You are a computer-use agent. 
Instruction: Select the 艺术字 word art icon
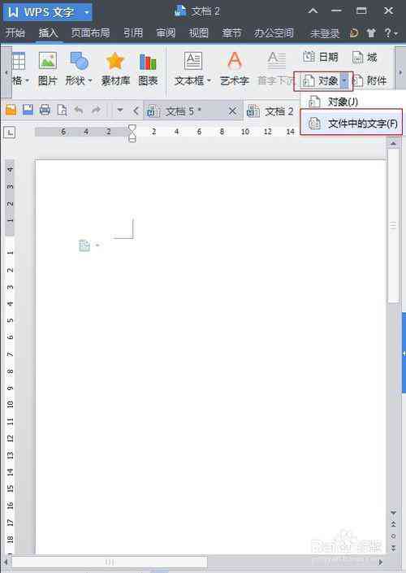pos(235,61)
